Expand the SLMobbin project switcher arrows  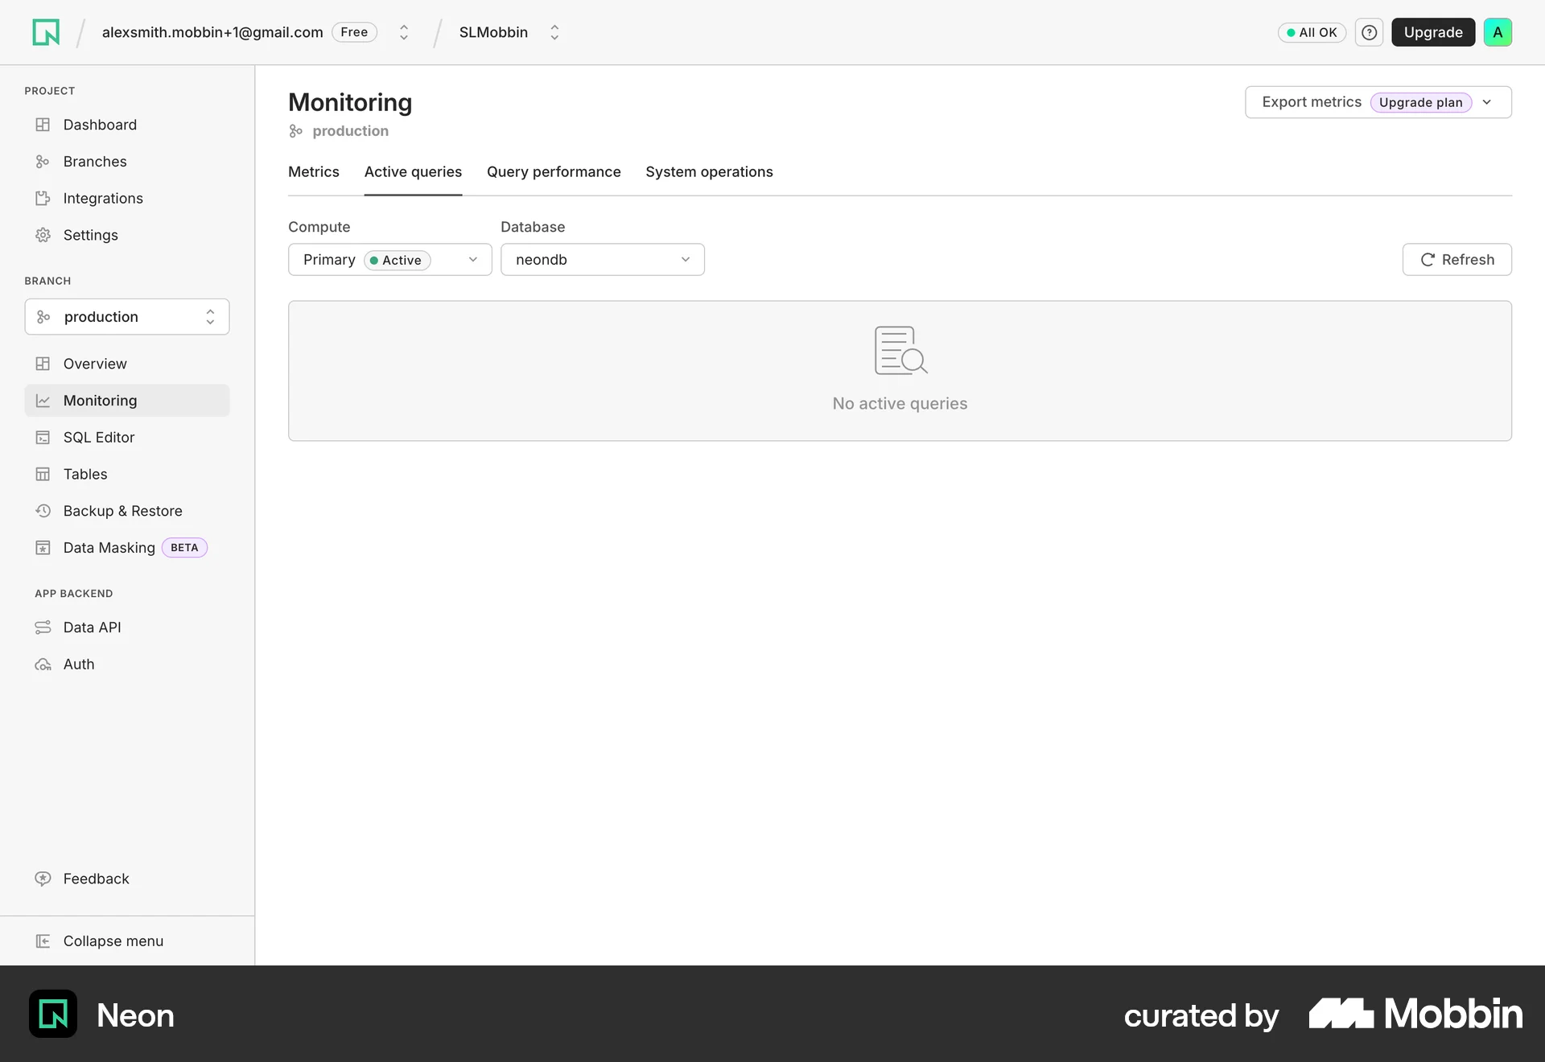554,32
